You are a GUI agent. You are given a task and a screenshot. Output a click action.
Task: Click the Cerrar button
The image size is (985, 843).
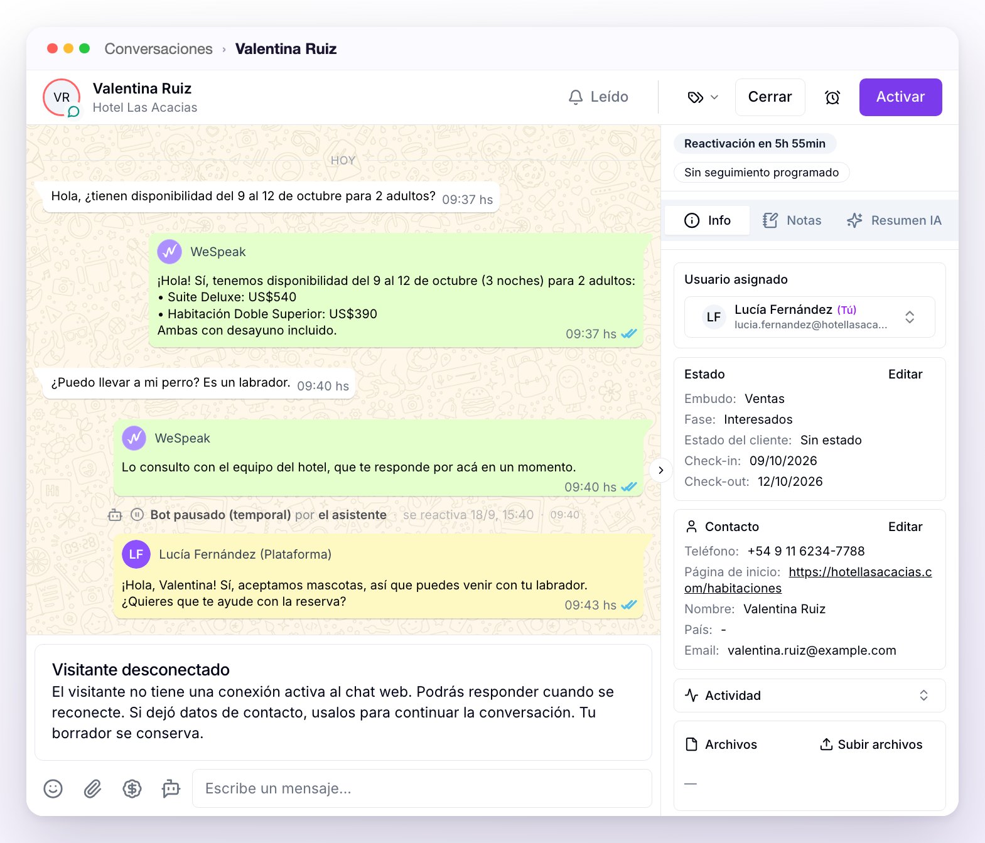770,97
